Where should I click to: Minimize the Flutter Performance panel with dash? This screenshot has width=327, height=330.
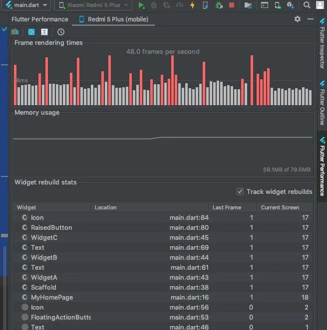311,19
